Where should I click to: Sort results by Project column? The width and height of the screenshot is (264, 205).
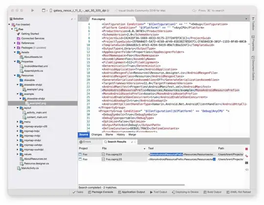pos(83,148)
